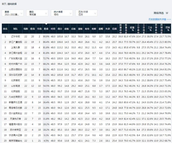Select team 青岛每日优鲜

coord(16,108)
